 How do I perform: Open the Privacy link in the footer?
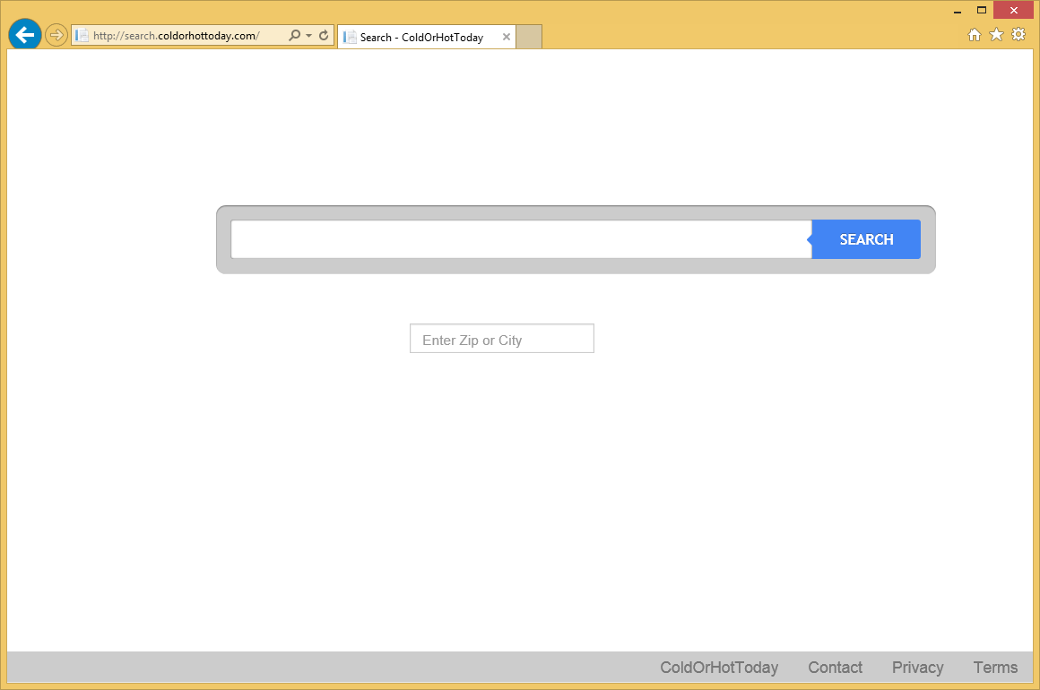[x=917, y=667]
